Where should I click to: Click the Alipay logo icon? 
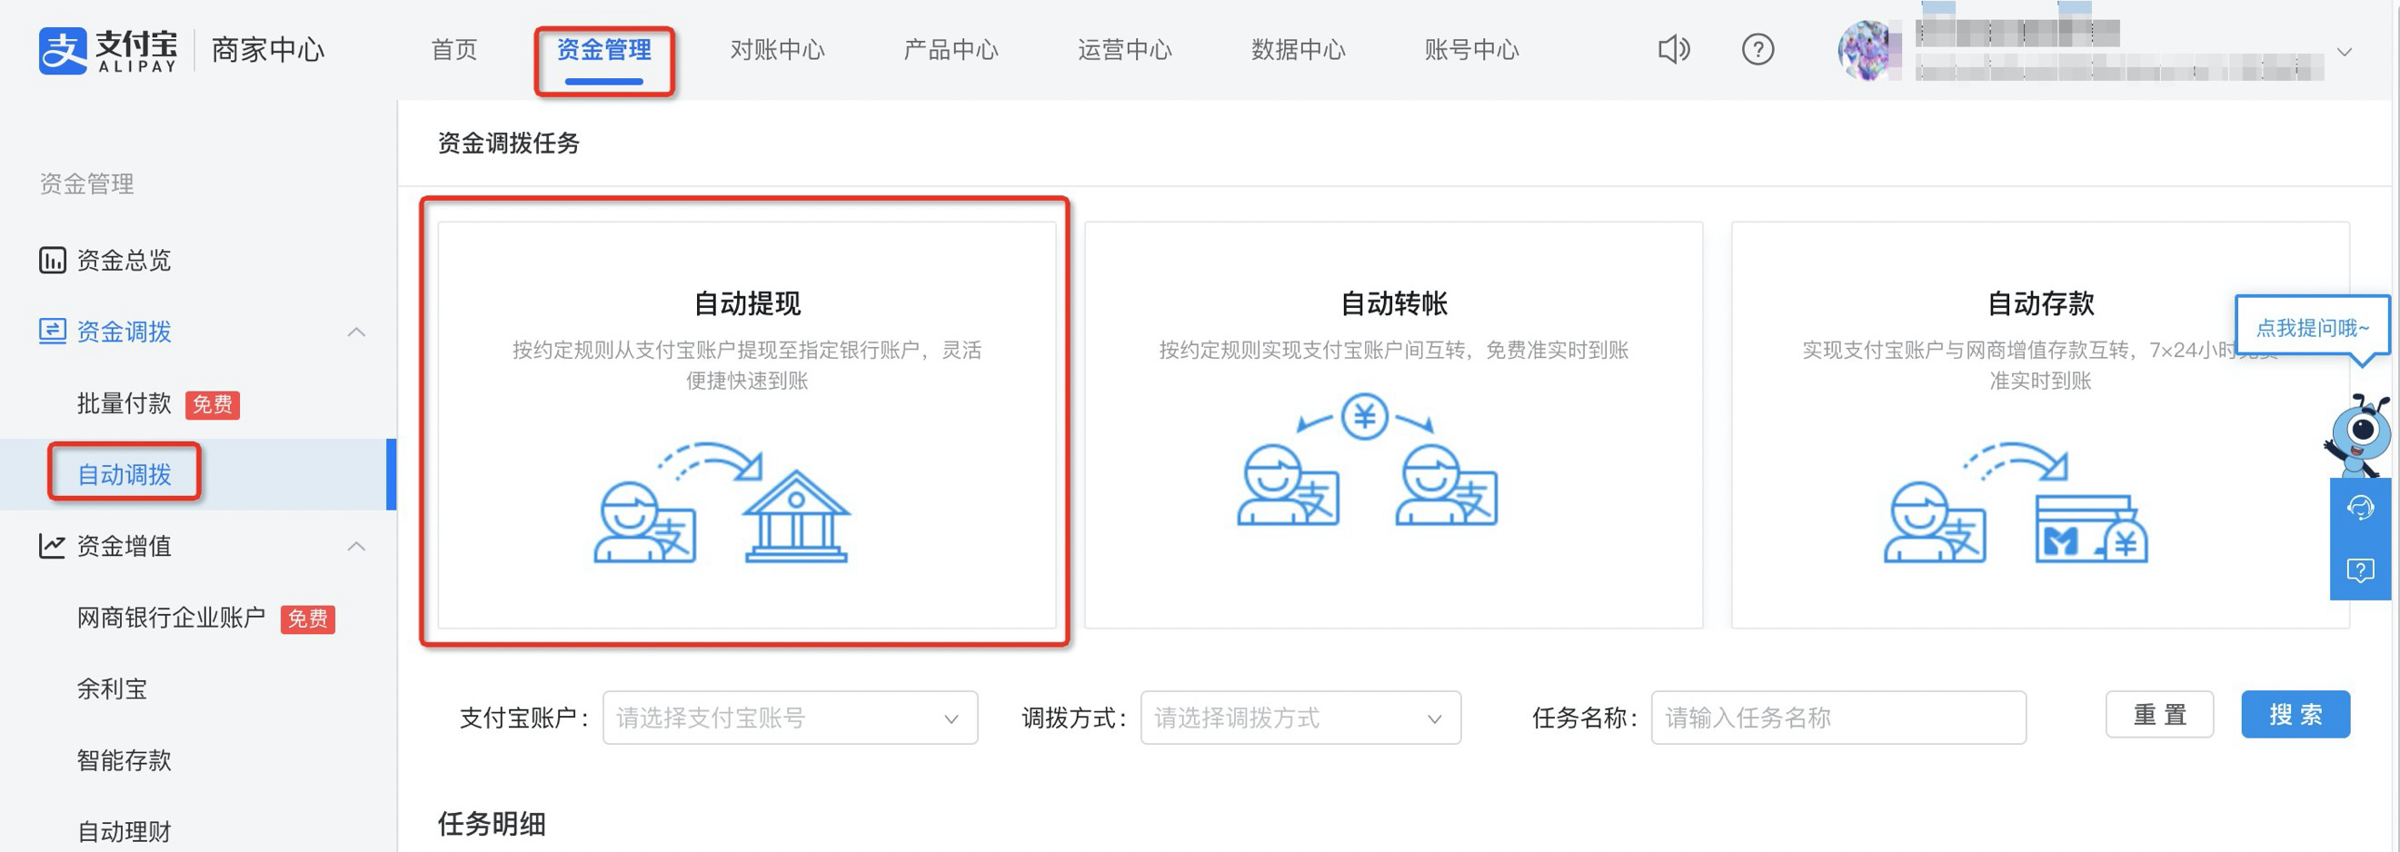(x=63, y=50)
